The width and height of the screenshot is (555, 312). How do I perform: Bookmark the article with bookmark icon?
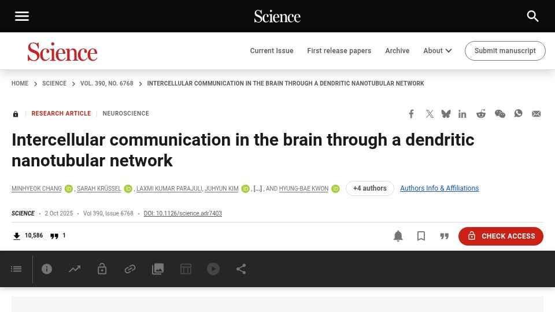tap(421, 236)
